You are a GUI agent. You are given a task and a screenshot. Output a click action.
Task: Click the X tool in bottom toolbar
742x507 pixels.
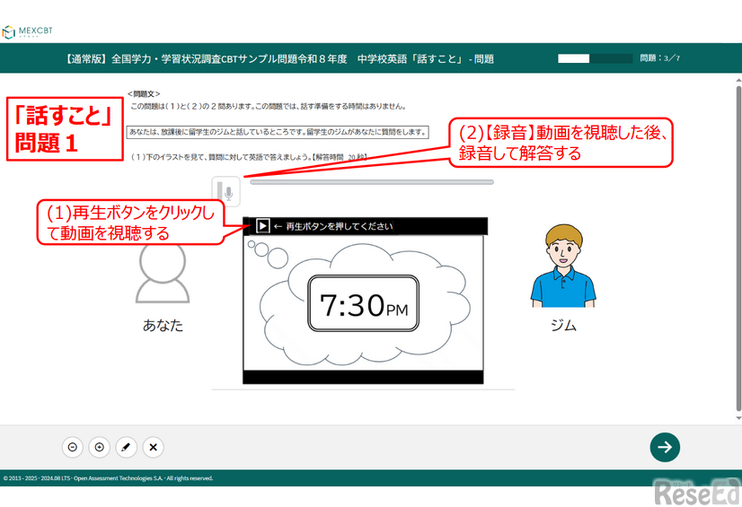point(154,447)
